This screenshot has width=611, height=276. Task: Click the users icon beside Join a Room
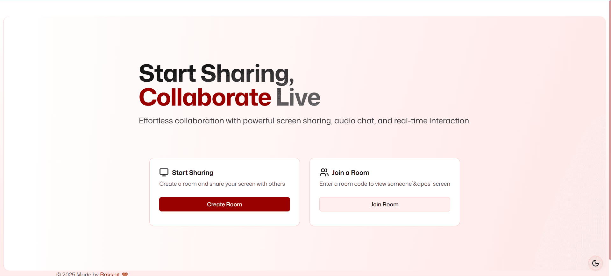click(x=324, y=172)
